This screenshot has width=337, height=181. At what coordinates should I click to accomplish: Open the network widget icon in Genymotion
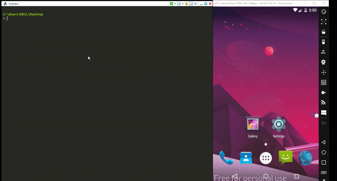[324, 103]
